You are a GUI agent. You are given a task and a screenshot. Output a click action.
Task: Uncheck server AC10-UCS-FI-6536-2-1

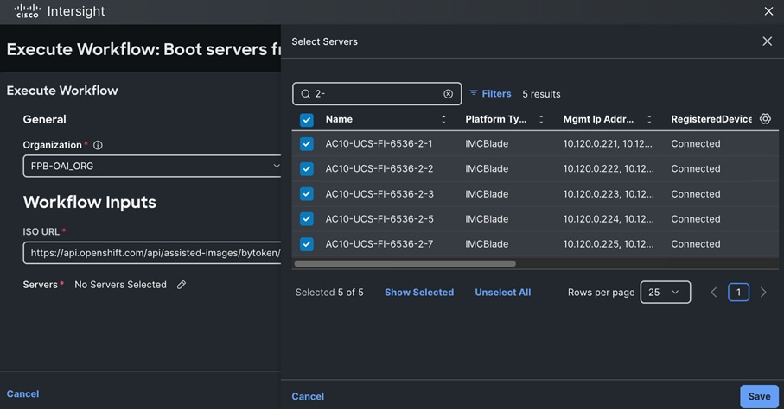point(307,144)
